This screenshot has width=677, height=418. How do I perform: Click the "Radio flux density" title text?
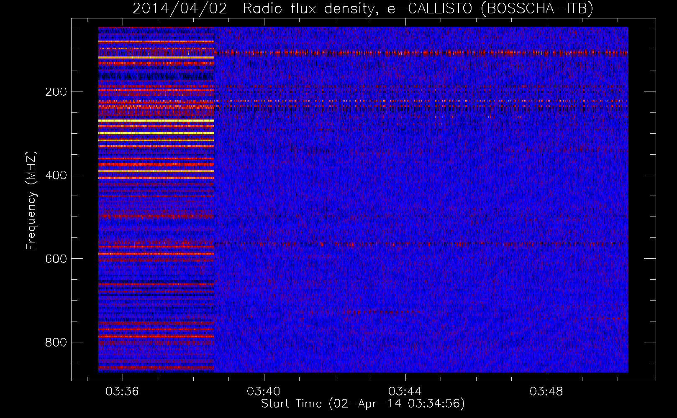click(308, 9)
